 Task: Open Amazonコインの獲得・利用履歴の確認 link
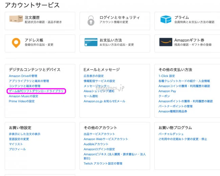coord(184,86)
